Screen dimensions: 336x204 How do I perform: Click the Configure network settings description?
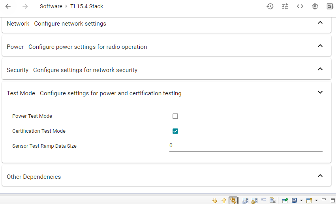(x=70, y=24)
